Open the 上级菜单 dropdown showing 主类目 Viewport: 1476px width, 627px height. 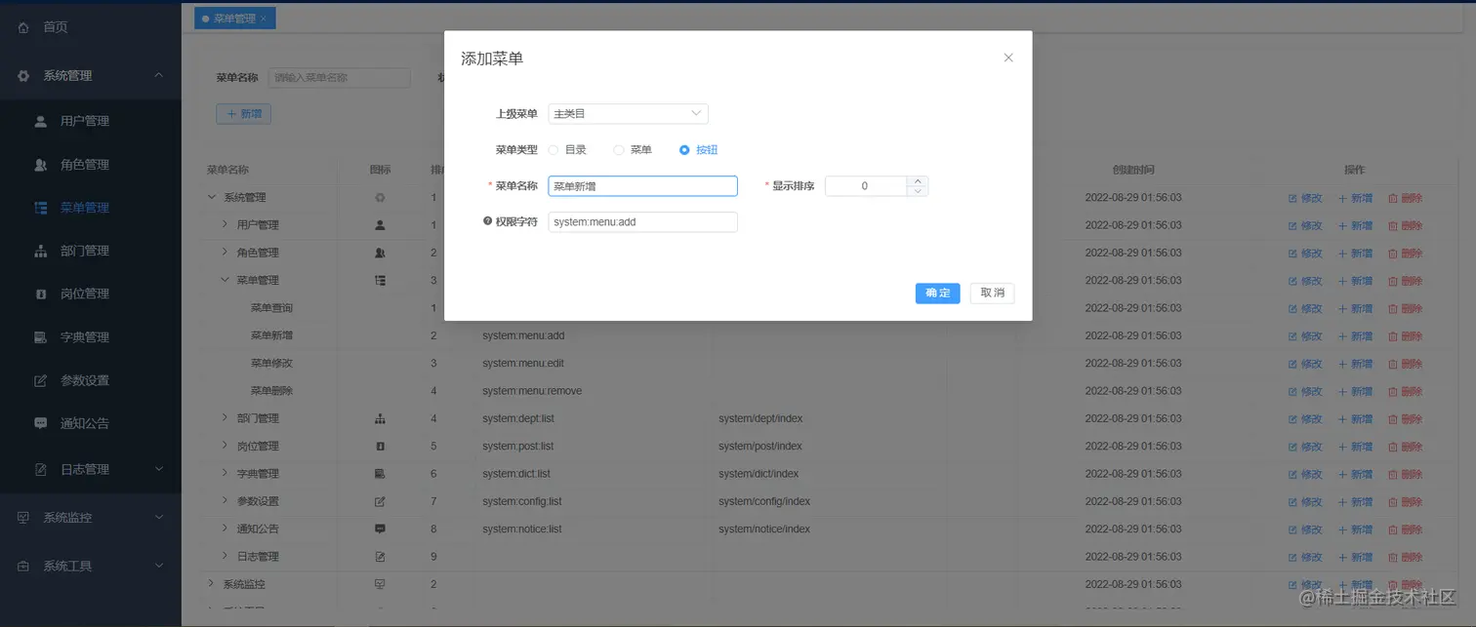(x=628, y=114)
